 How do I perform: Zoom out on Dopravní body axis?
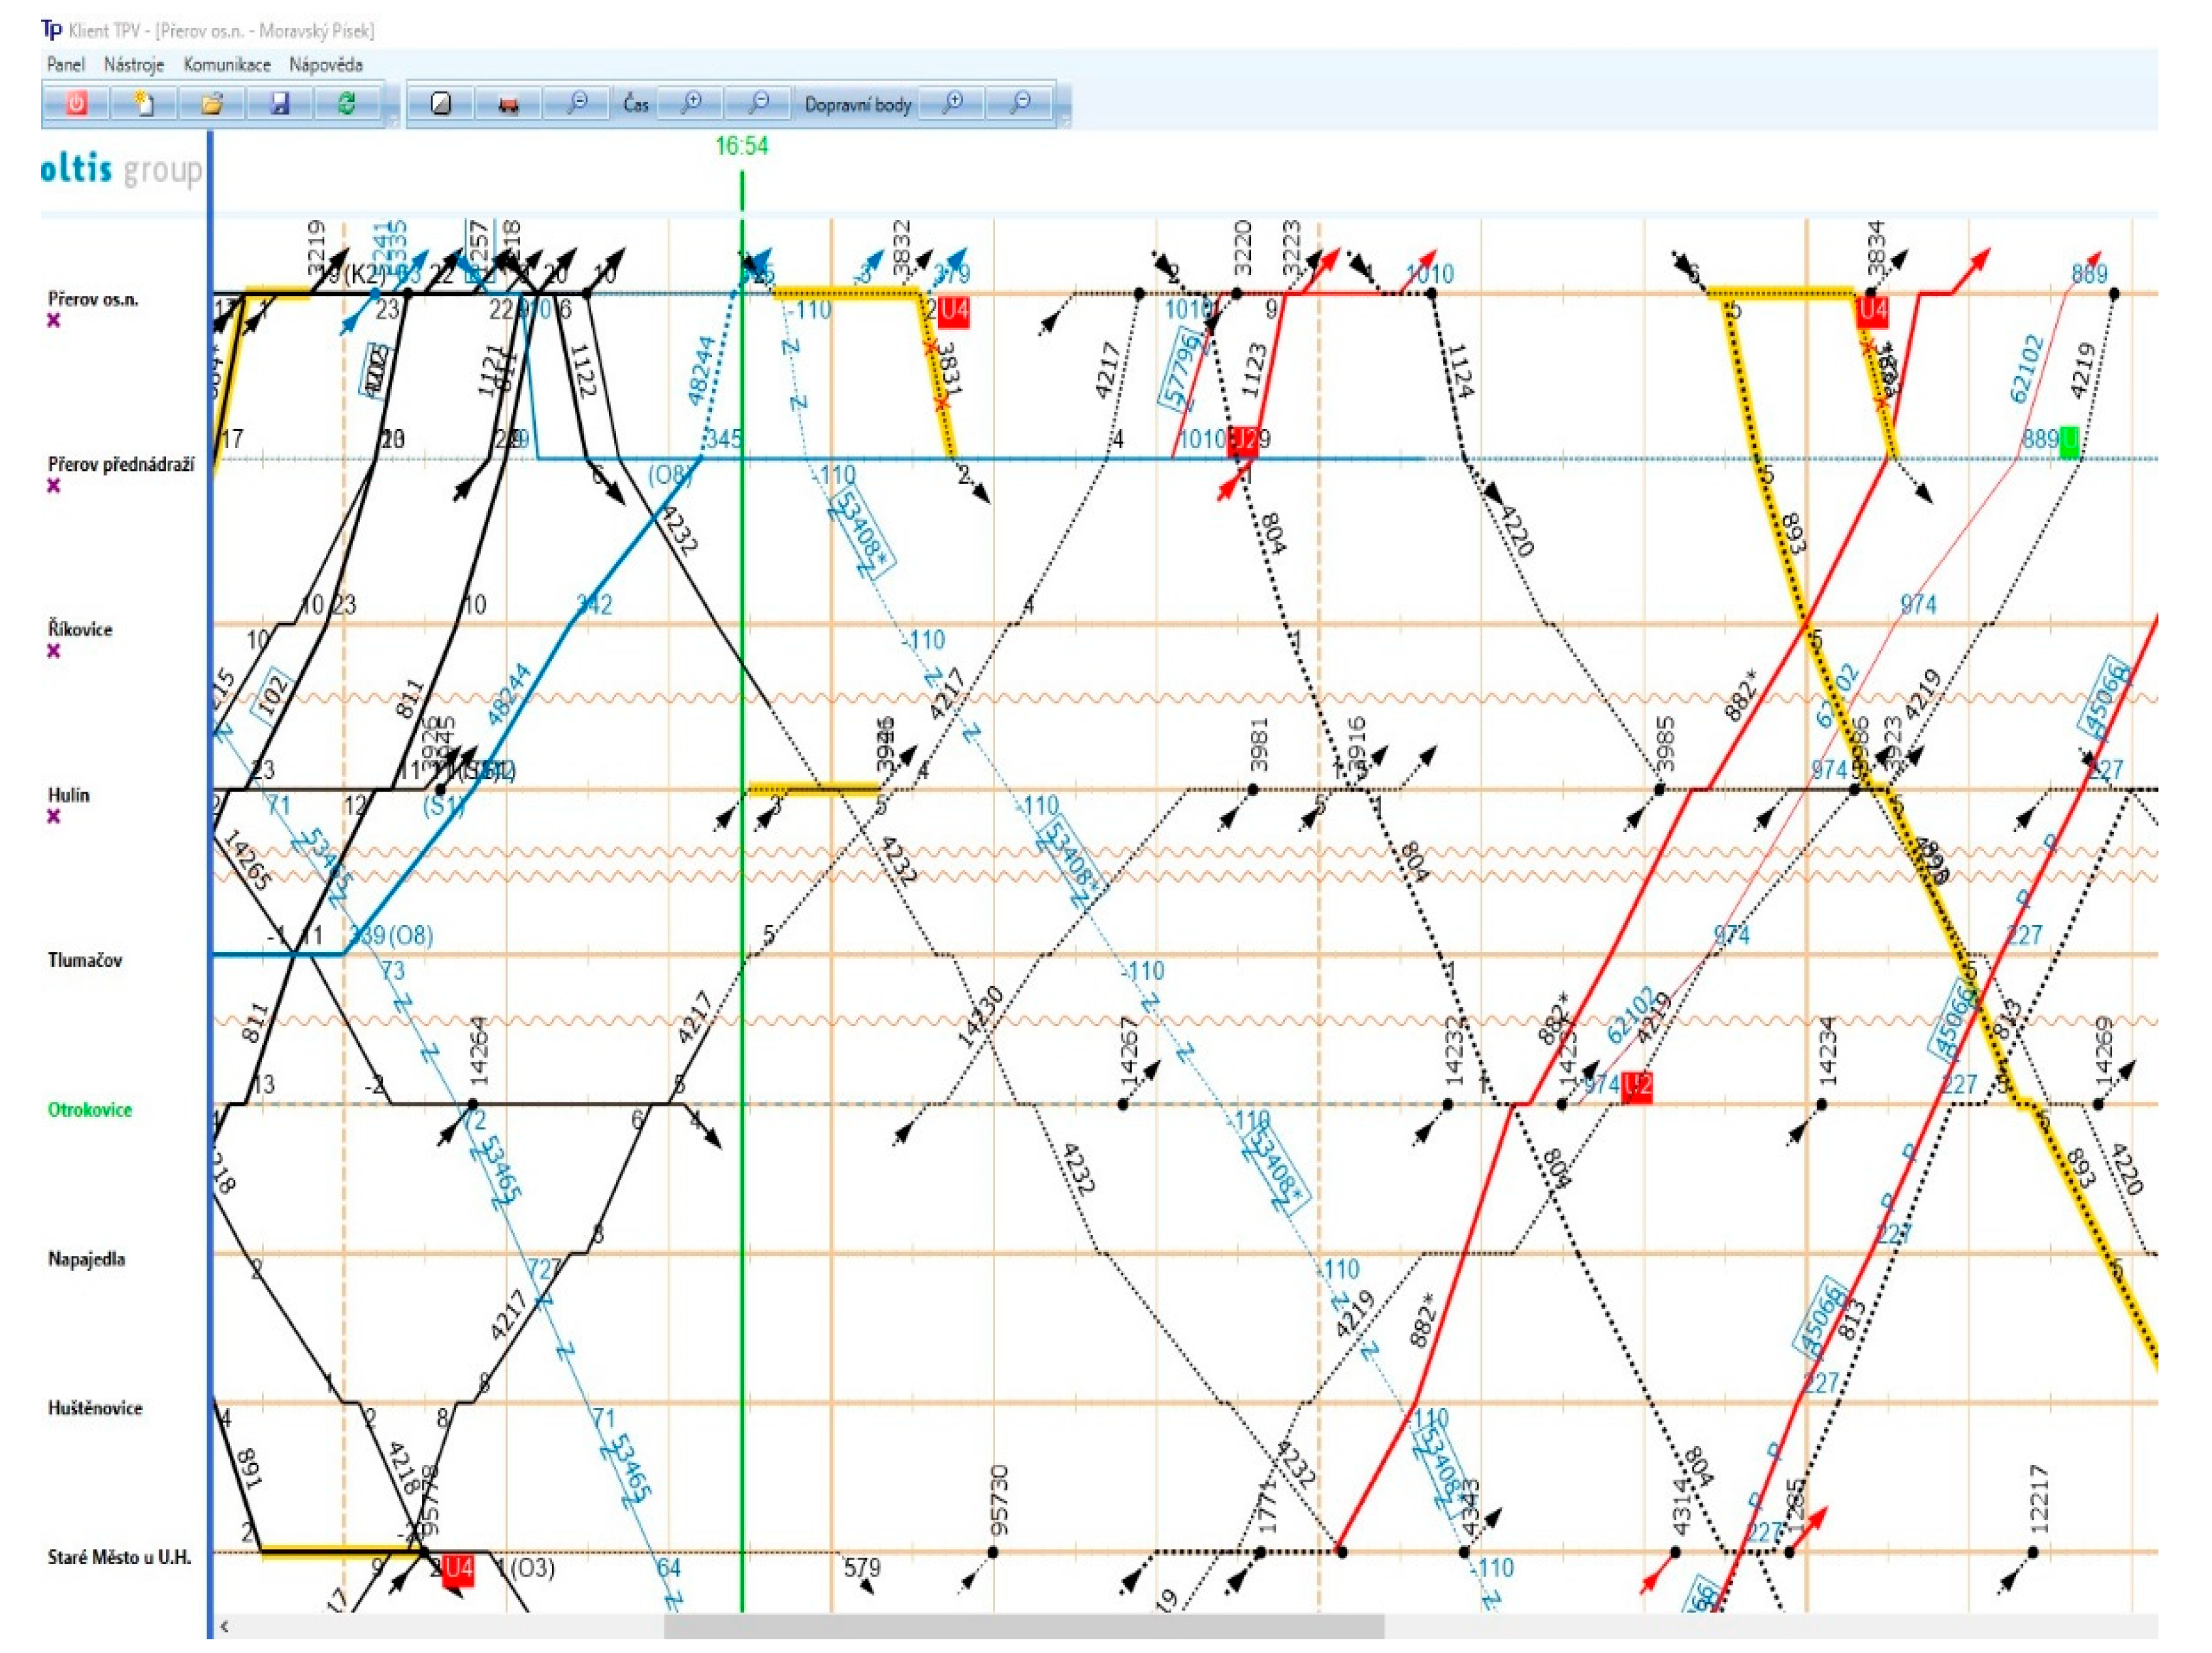coord(1021,103)
